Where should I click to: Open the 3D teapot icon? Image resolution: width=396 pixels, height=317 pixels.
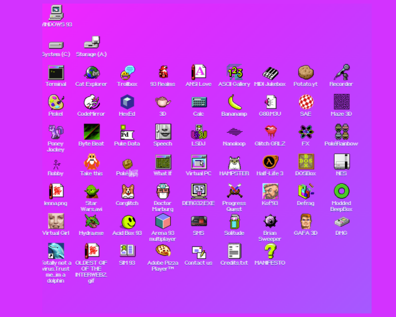tap(163, 102)
